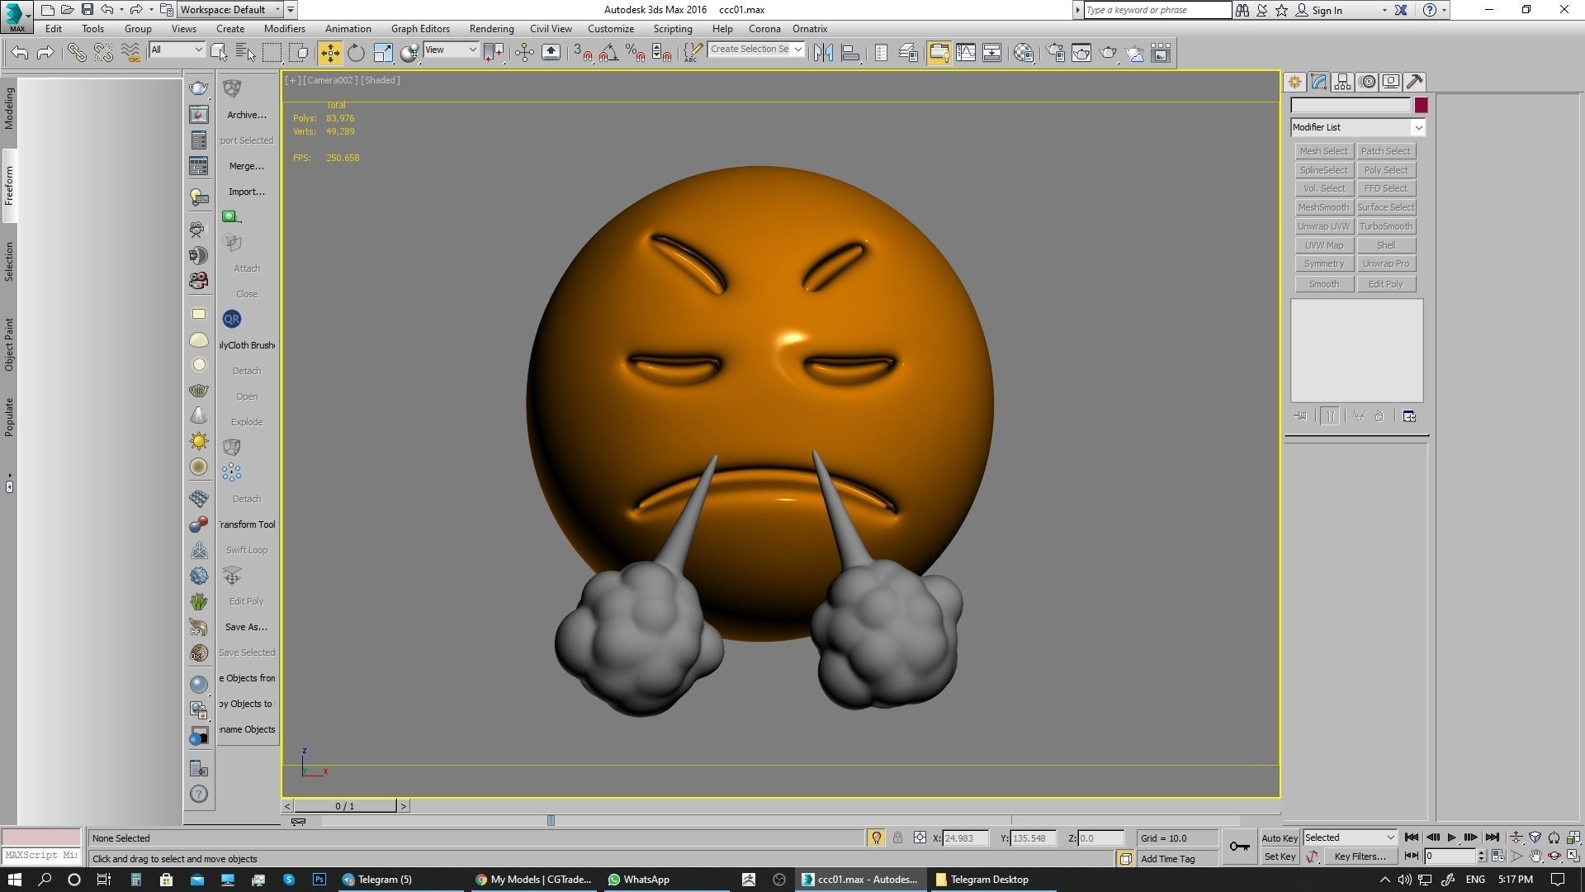Toggle the Window/Crossing selection mode

coord(300,53)
